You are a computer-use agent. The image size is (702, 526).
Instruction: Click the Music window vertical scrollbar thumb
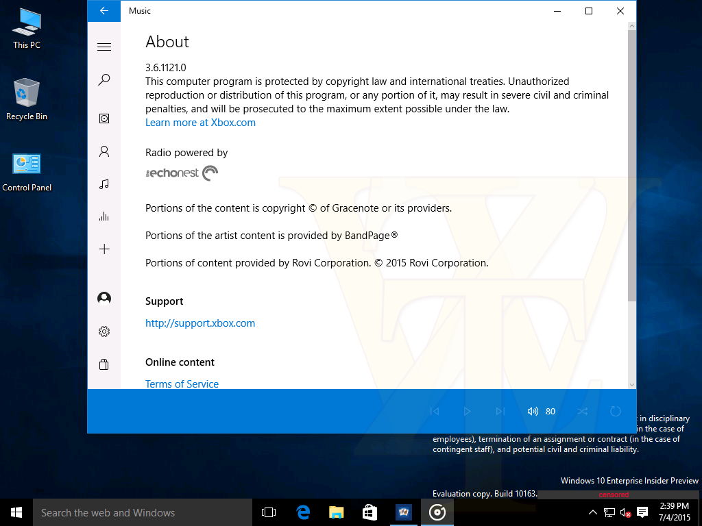[631, 166]
